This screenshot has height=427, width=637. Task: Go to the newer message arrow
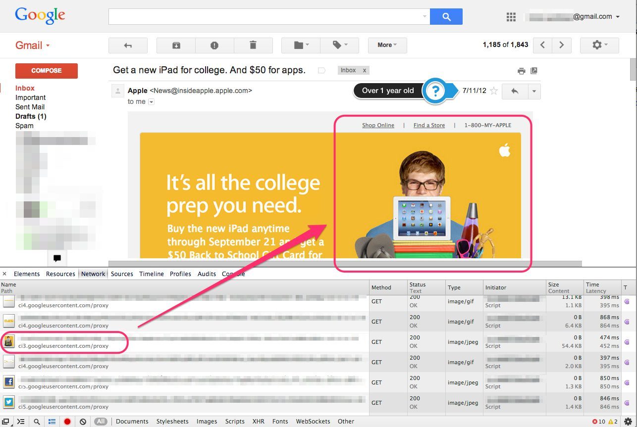point(543,45)
